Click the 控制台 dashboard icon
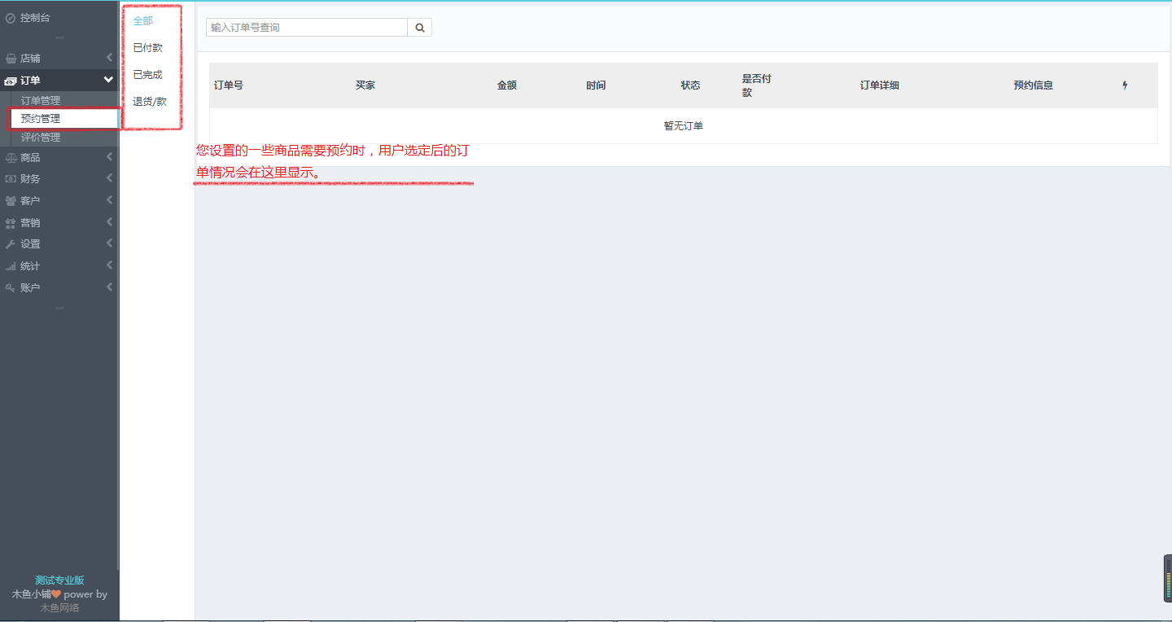 11,17
